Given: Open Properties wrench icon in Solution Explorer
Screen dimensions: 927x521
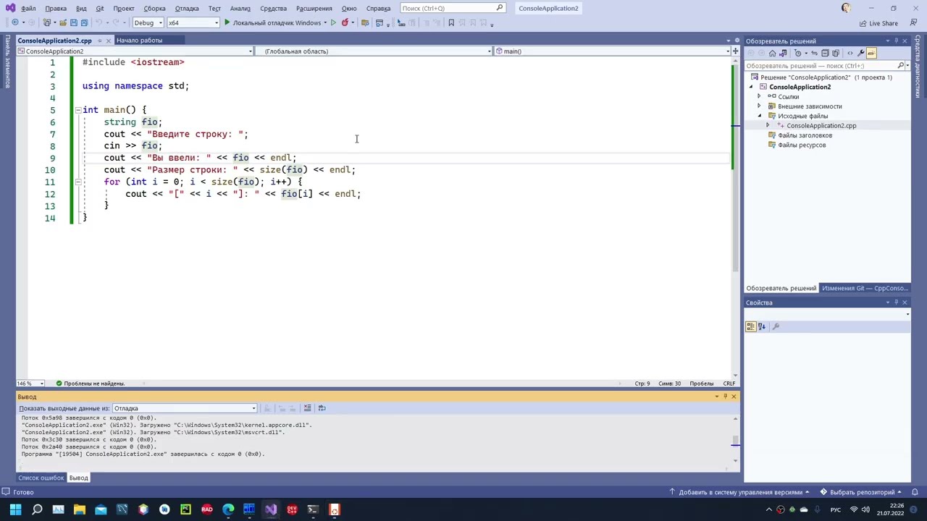Looking at the screenshot, I should 861,53.
